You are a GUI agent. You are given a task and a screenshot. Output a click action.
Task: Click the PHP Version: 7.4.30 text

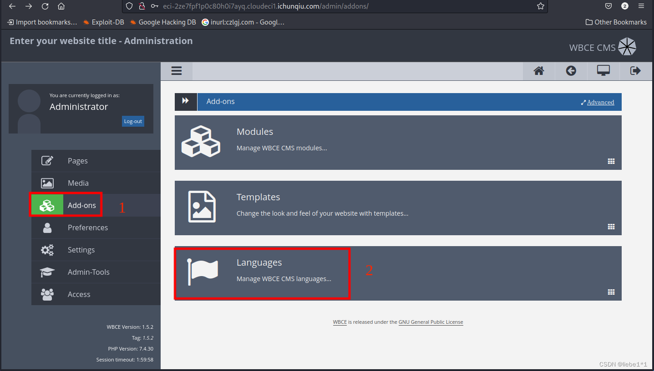(x=130, y=349)
